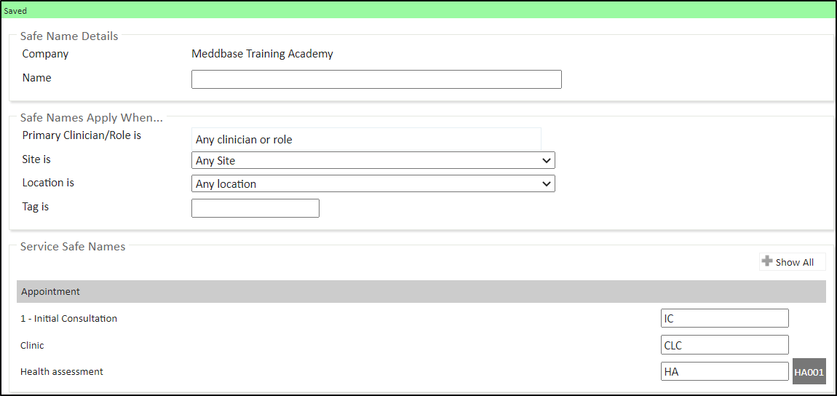The width and height of the screenshot is (837, 396).
Task: Select the IC safe name field
Action: tap(724, 318)
